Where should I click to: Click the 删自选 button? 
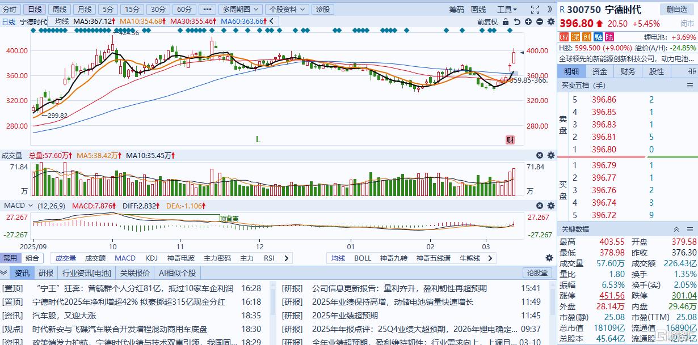click(677, 10)
